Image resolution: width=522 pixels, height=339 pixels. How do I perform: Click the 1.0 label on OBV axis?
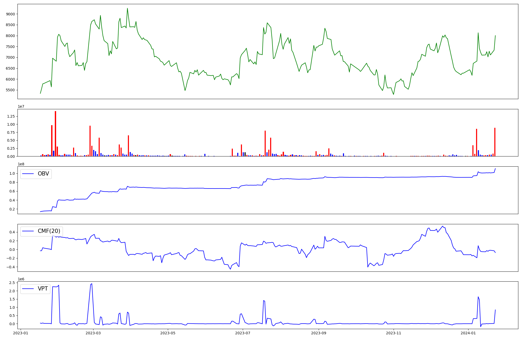pyautogui.click(x=12, y=173)
